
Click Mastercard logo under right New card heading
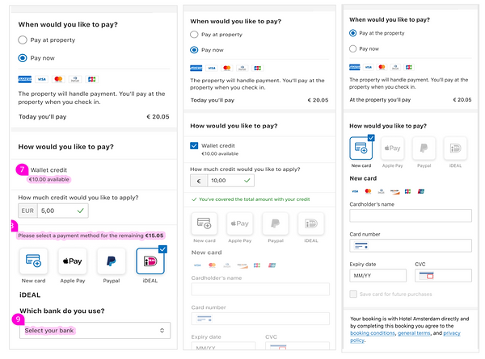tap(368, 191)
